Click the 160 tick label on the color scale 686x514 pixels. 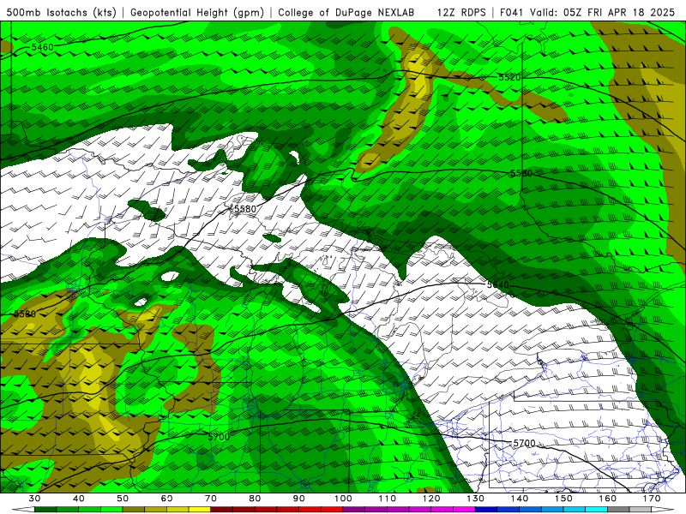click(608, 499)
